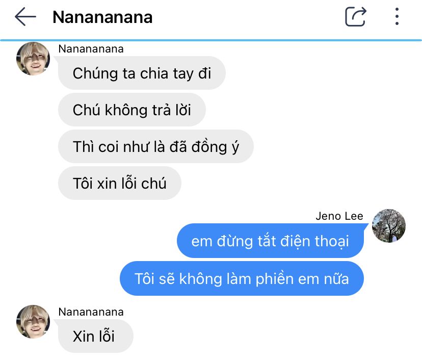Tap Jeno Lee's profile picture
This screenshot has height=361, width=422.
[389, 225]
